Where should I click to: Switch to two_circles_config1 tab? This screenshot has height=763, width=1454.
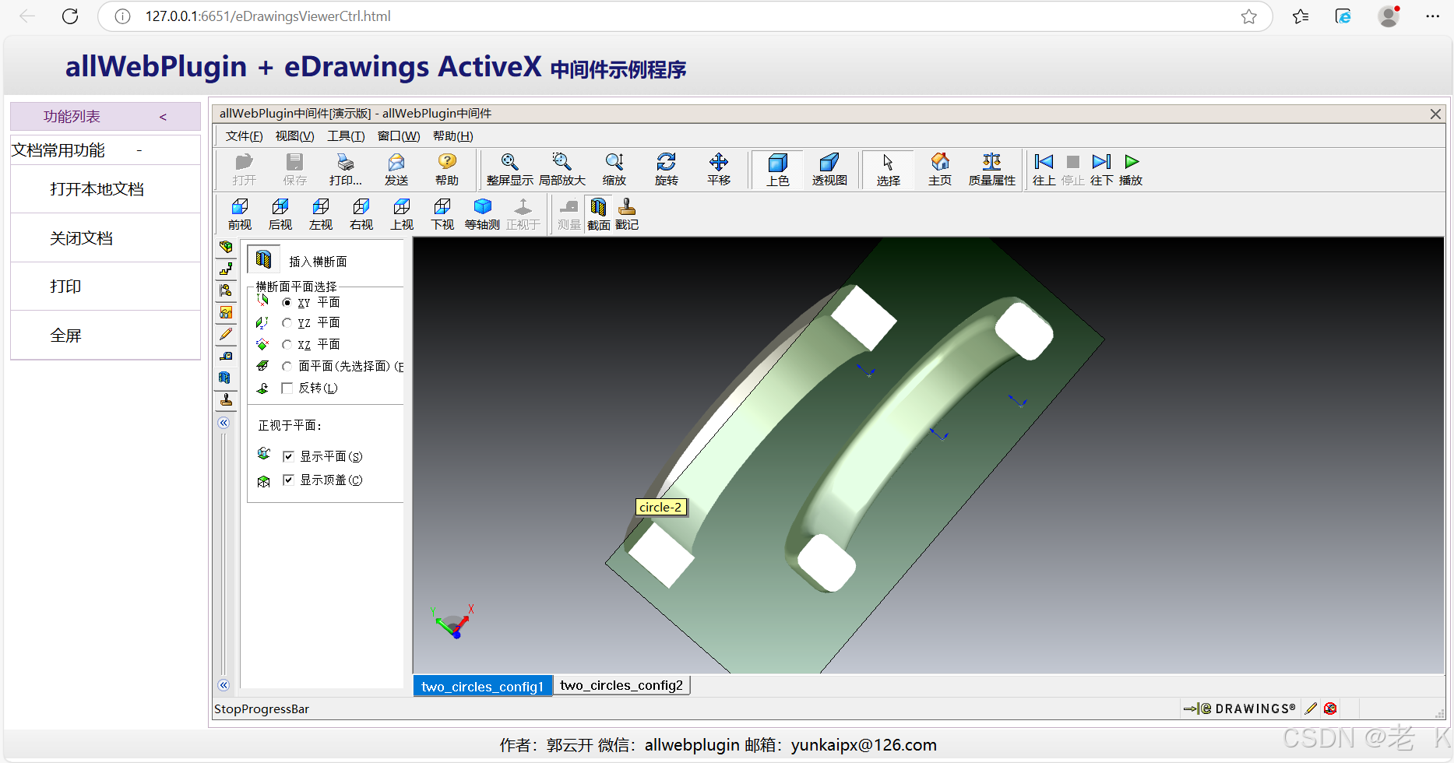pos(482,686)
